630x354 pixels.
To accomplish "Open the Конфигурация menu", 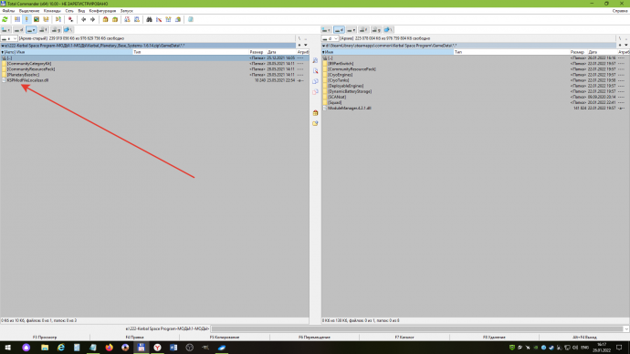I will [102, 11].
